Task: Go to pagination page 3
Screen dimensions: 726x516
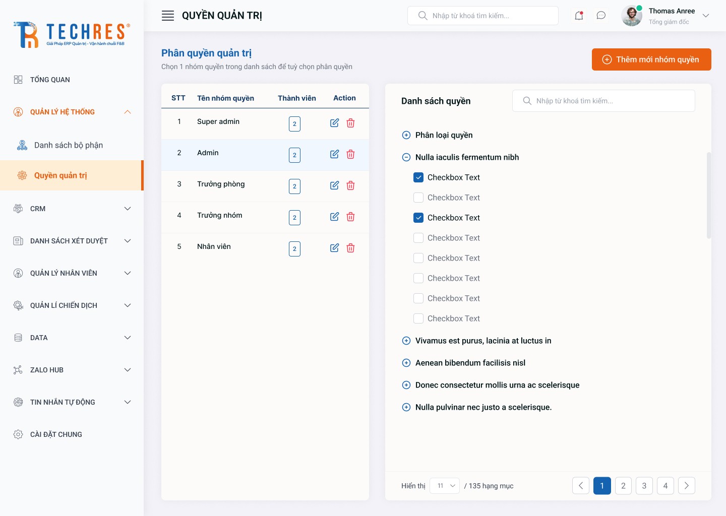Action: [x=644, y=486]
